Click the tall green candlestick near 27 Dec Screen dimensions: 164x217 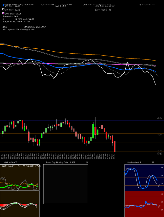tap(93, 131)
